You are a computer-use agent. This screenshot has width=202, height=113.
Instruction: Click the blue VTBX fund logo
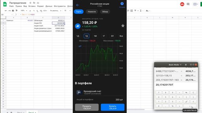[78, 26]
